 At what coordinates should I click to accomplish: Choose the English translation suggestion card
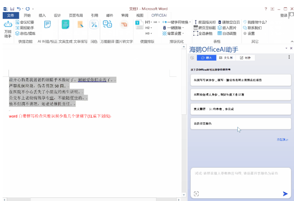pyautogui.click(x=241, y=109)
